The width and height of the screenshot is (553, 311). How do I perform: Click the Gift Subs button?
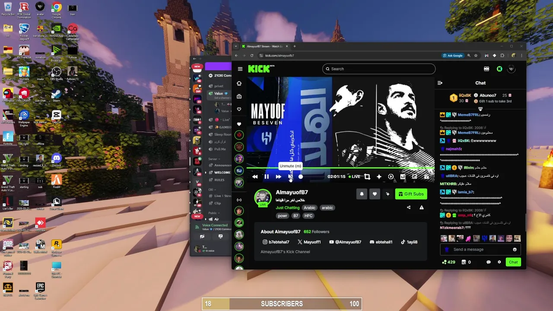point(411,194)
